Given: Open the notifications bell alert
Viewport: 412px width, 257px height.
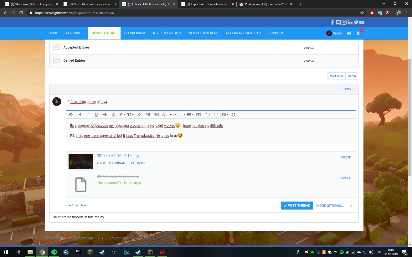Looking at the screenshot, I should [358, 33].
